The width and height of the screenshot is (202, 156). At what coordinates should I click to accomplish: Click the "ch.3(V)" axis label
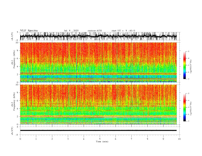point(12,131)
